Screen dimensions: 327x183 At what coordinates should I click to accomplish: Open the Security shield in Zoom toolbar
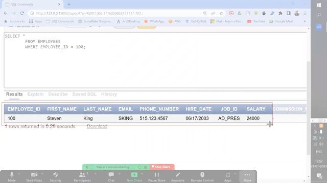click(56, 175)
